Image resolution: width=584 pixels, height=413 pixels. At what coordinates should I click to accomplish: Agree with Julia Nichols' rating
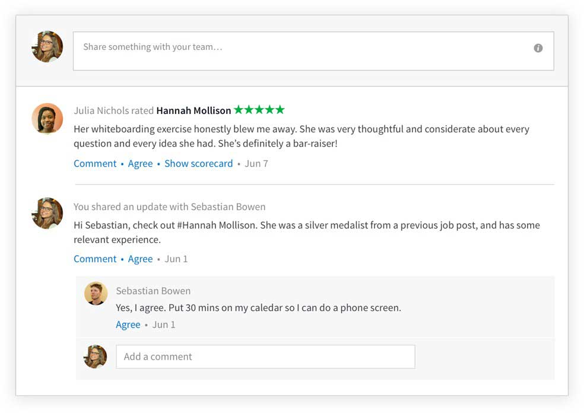pyautogui.click(x=140, y=164)
